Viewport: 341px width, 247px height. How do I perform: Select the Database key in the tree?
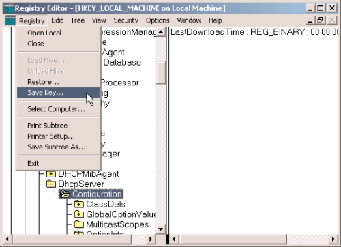pos(122,63)
